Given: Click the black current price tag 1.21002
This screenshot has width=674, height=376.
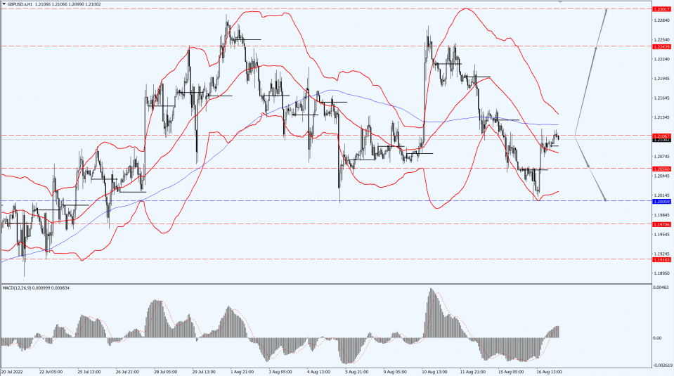Looking at the screenshot, I should point(661,140).
